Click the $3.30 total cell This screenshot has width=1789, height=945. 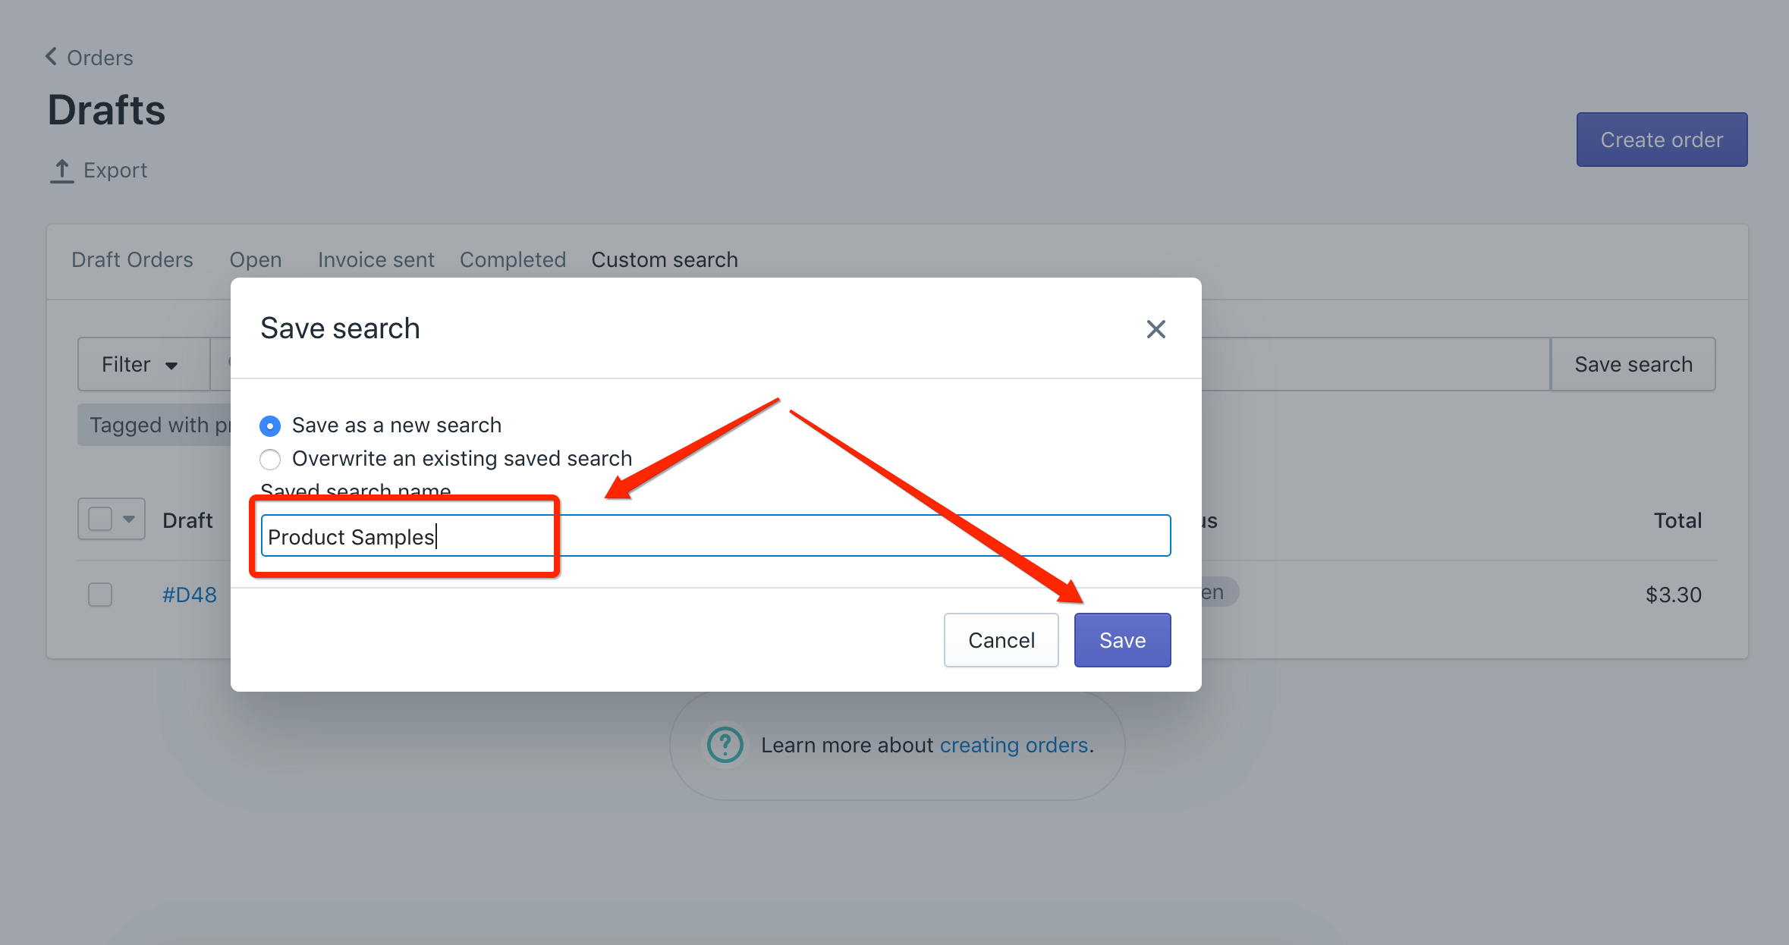(x=1673, y=595)
